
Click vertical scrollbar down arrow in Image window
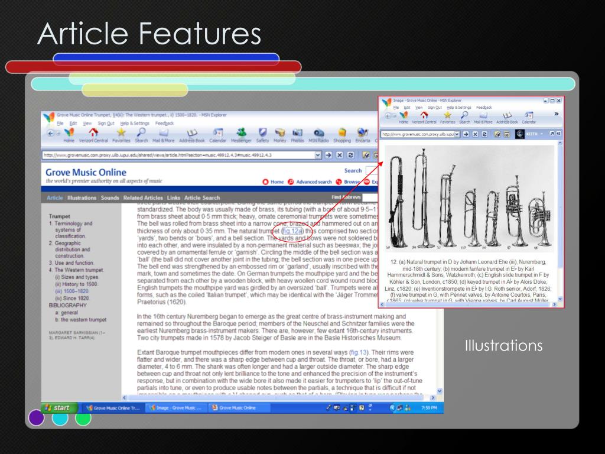pyautogui.click(x=560, y=299)
